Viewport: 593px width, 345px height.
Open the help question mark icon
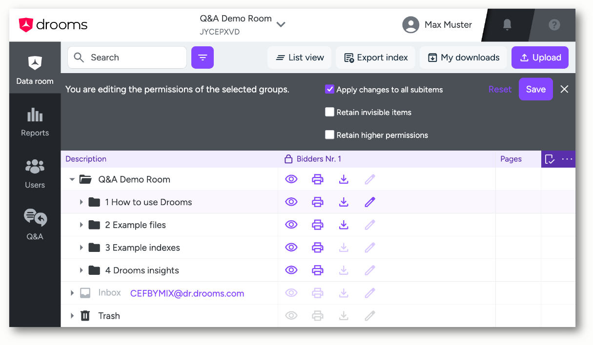pyautogui.click(x=554, y=25)
